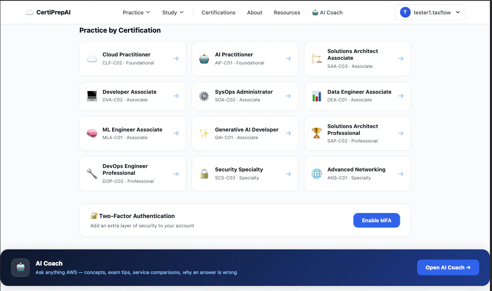The height and width of the screenshot is (291, 492).
Task: Click the arrow on Developer Associate card
Action: 176,96
